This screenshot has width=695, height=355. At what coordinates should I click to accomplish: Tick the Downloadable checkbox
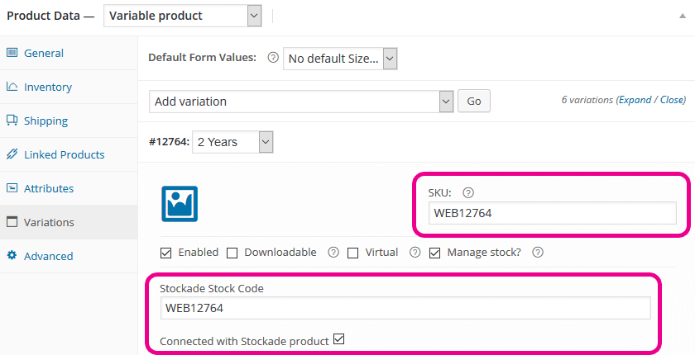pos(232,253)
